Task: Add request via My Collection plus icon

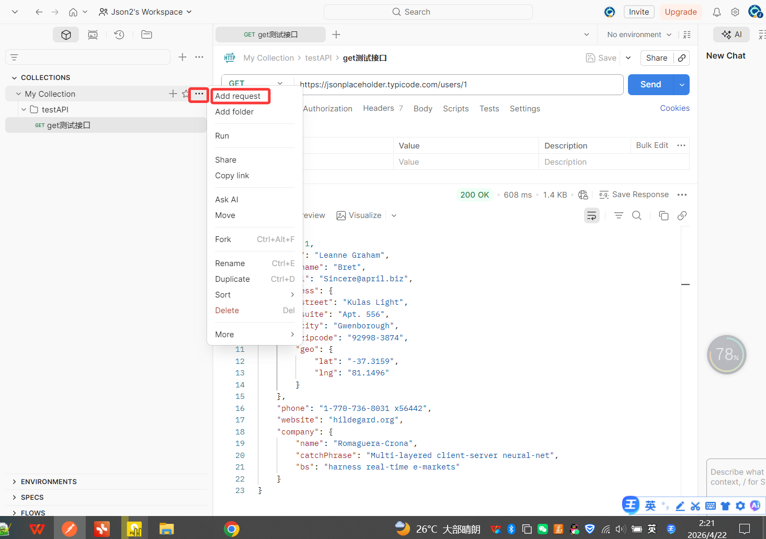Action: [x=173, y=94]
